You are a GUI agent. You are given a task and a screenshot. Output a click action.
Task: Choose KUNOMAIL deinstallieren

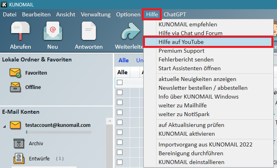pos(209,162)
